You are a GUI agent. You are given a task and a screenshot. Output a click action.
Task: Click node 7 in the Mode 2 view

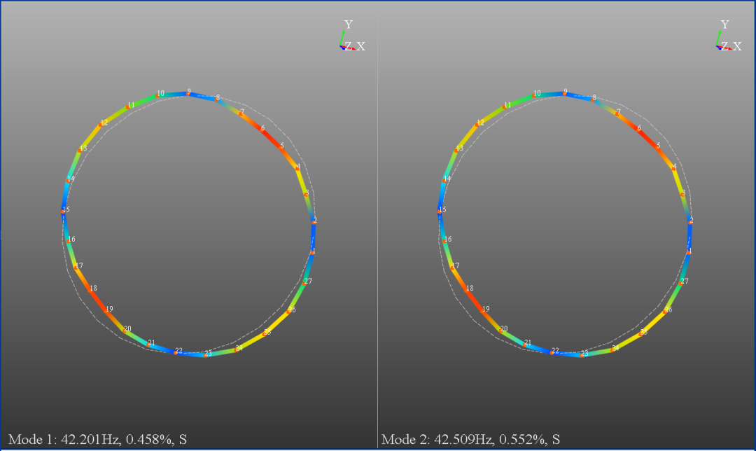[617, 113]
